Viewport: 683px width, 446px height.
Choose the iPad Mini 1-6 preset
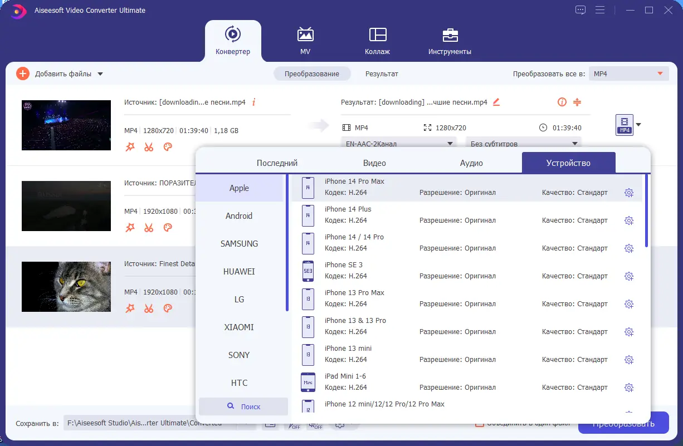[x=467, y=382]
